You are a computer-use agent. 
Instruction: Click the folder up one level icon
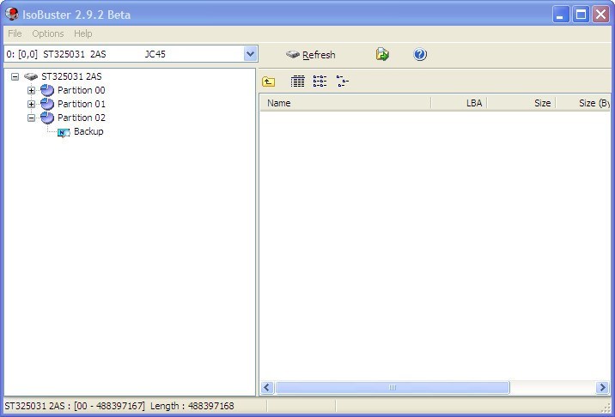268,82
